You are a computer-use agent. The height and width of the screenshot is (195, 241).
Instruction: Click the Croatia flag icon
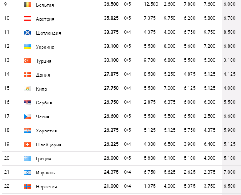[27, 131]
